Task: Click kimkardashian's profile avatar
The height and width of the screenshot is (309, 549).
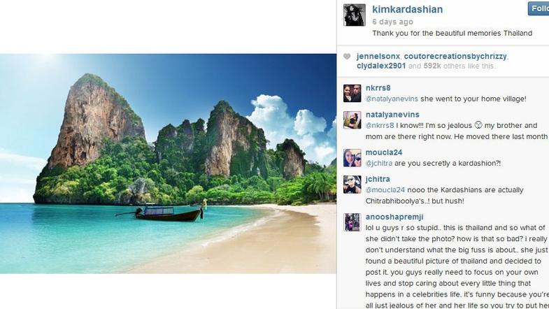Action: [x=354, y=15]
